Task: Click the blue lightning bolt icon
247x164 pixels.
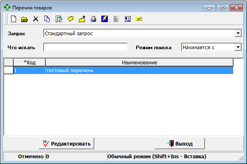Action: tap(105, 19)
